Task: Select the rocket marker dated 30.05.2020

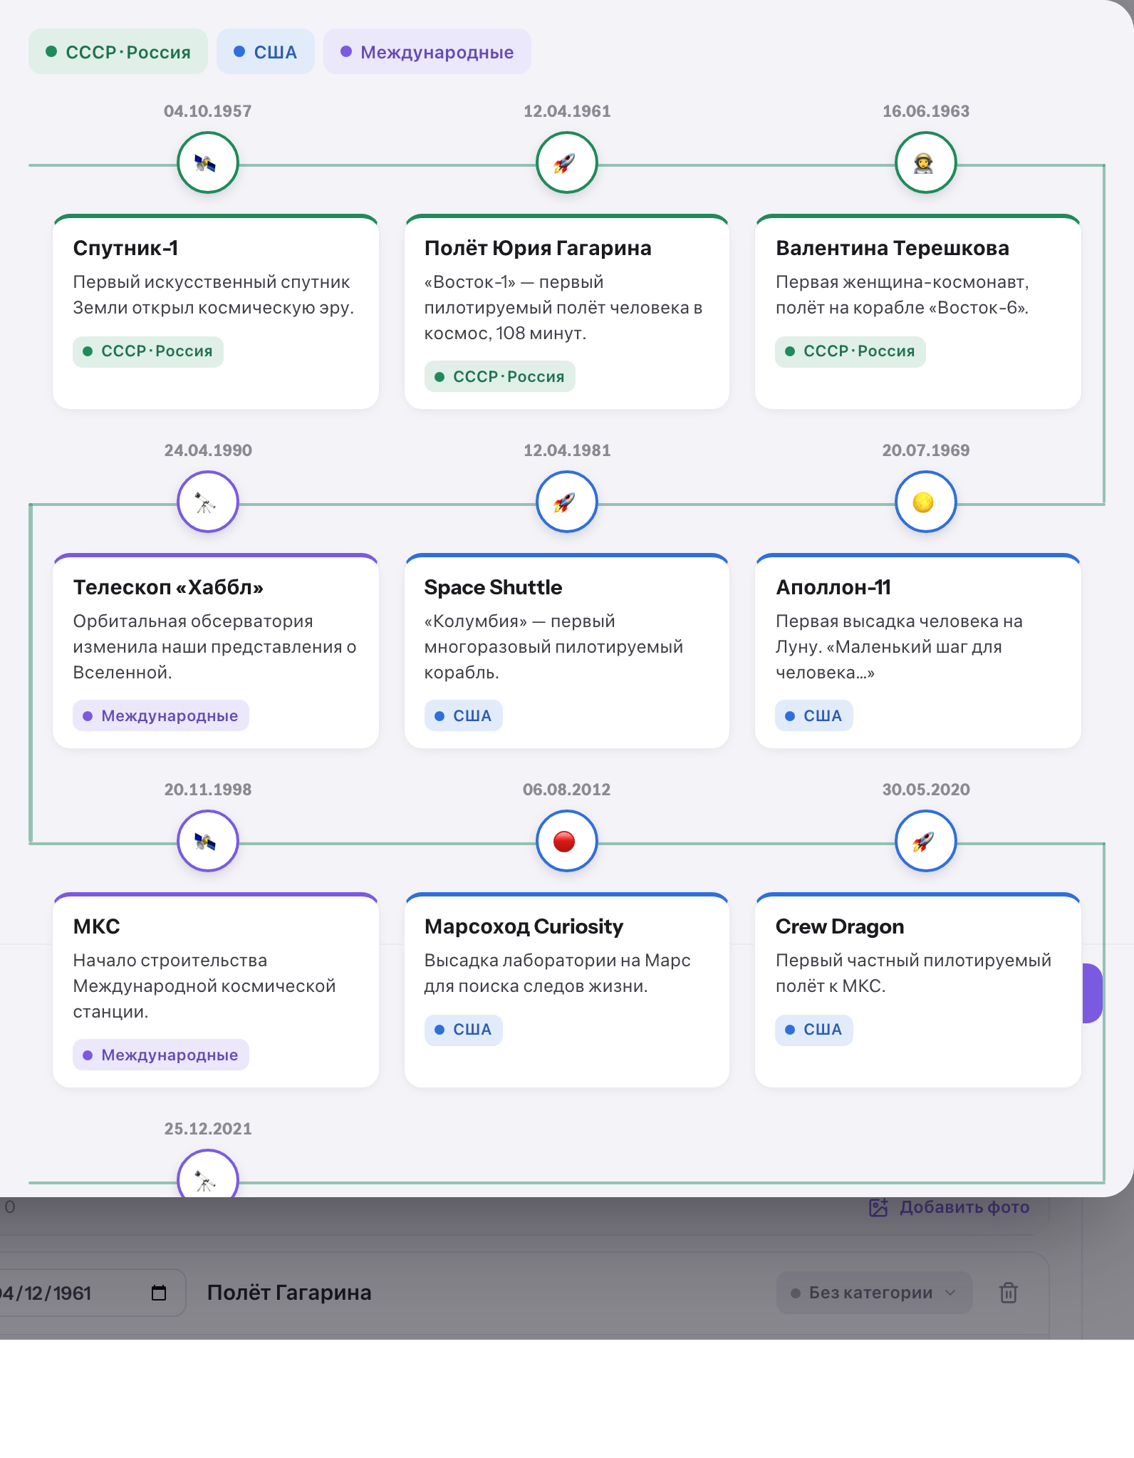Action: tap(925, 842)
